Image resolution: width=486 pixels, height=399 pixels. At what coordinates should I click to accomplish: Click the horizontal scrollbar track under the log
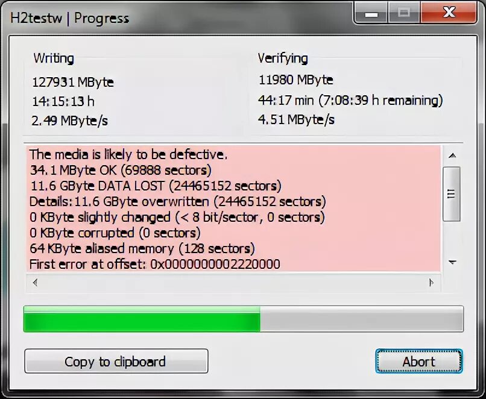tap(233, 283)
